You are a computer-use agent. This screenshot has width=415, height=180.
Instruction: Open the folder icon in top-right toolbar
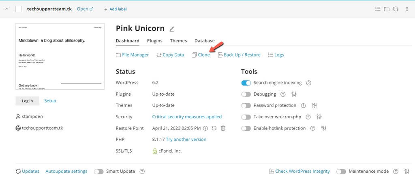click(387, 9)
